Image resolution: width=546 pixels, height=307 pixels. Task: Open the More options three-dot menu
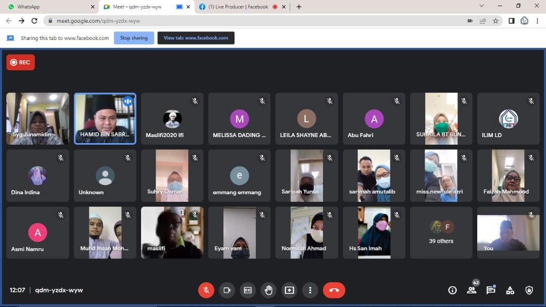coord(310,290)
